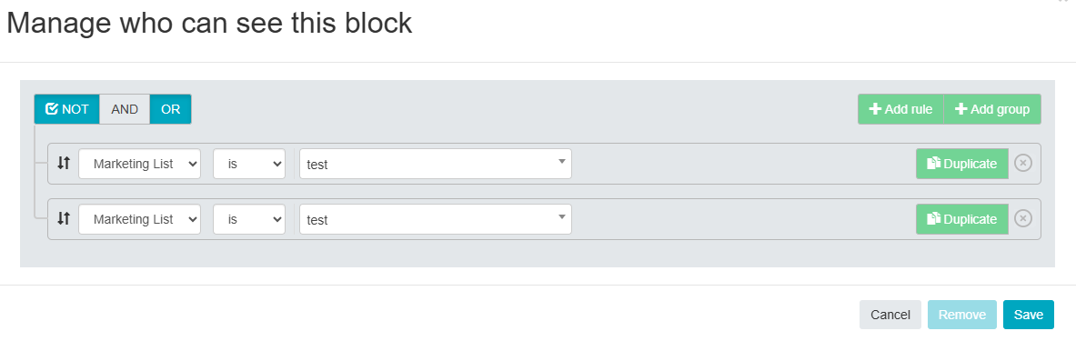Image resolution: width=1076 pixels, height=341 pixels.
Task: Click the plus icon on Add rule
Action: pyautogui.click(x=875, y=109)
